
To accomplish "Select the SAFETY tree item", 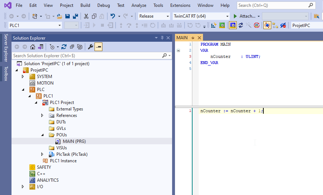I will click(x=44, y=167).
